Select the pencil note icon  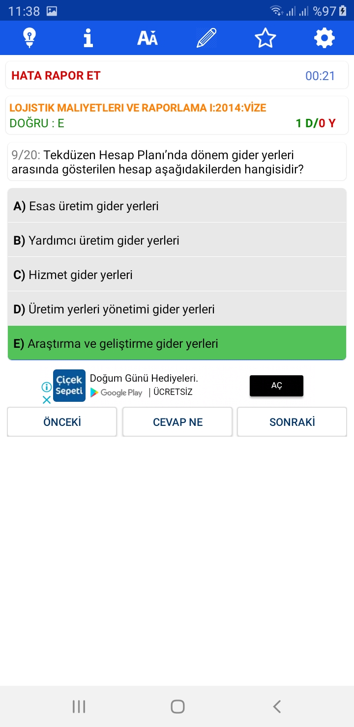pos(206,38)
